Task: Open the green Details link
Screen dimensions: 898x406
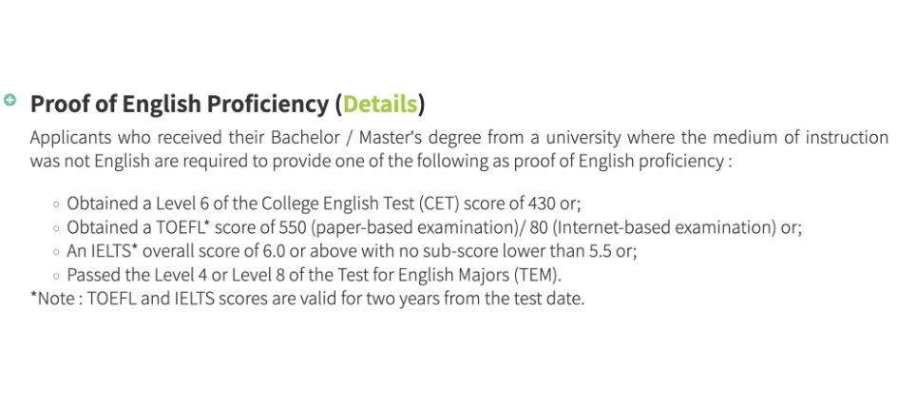Action: [380, 103]
